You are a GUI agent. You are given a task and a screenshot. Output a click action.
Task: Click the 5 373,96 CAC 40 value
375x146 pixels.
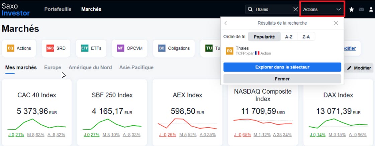[x=32, y=111]
